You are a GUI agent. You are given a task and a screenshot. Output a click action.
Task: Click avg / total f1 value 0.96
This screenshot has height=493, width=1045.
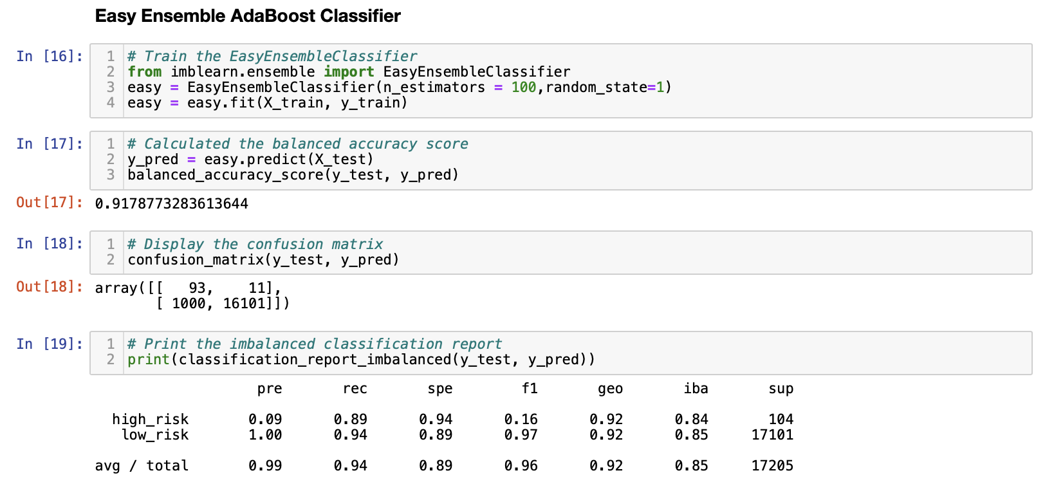pos(521,465)
